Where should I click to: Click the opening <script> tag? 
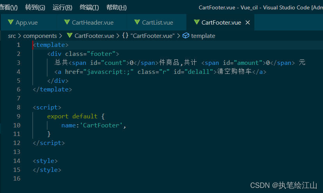(47, 107)
